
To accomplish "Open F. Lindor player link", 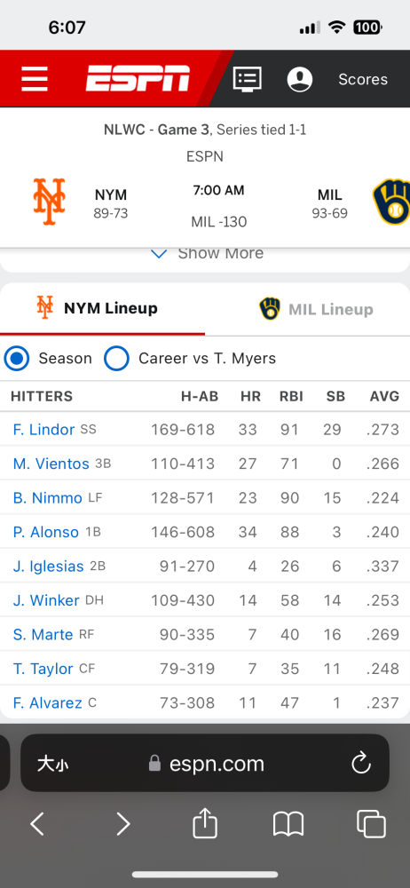I will coord(43,429).
